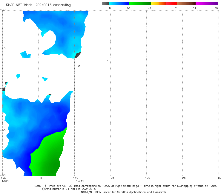Click the colorbar label '34'

pos(150,8)
